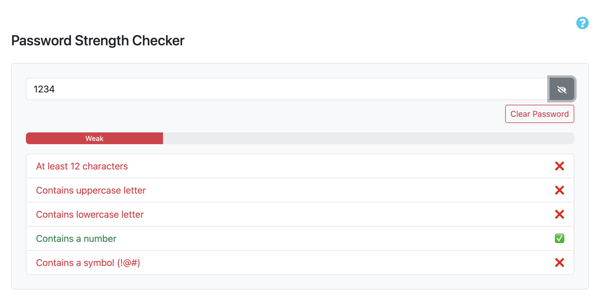
Task: Toggle password visibility with the eye icon
Action: coord(562,89)
